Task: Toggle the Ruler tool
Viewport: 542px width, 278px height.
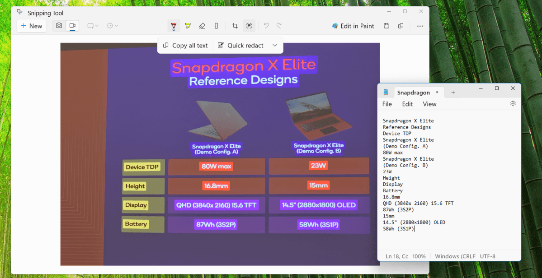Action: 217,26
